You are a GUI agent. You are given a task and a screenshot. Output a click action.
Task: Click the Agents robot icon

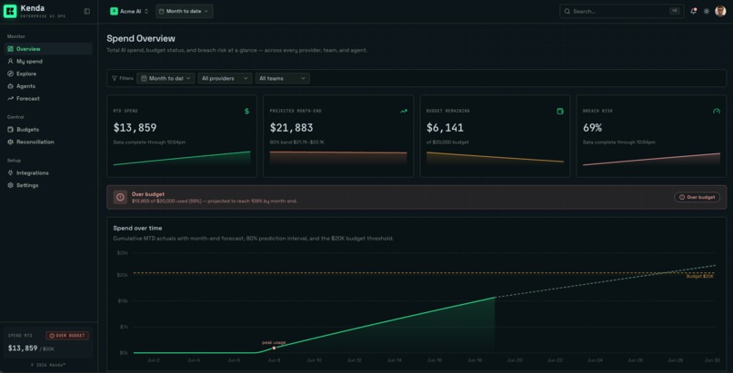pyautogui.click(x=10, y=86)
